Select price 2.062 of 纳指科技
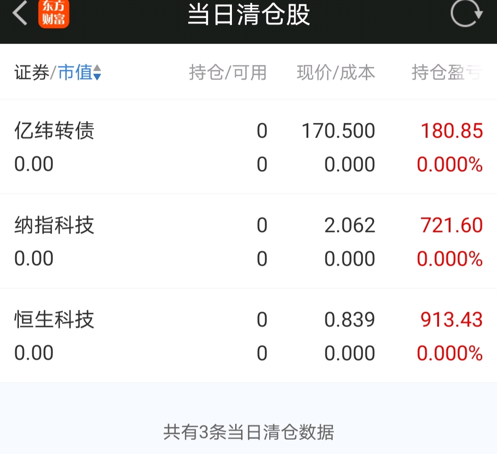The height and width of the screenshot is (454, 497). tap(350, 225)
